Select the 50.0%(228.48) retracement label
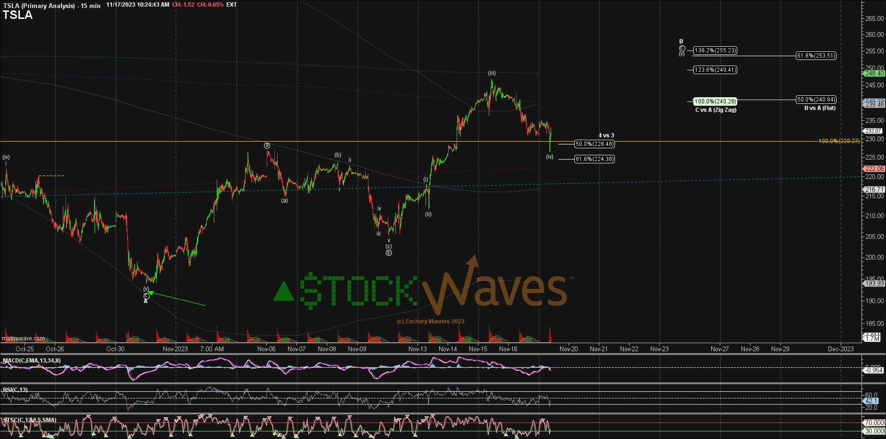The image size is (886, 439). (595, 144)
